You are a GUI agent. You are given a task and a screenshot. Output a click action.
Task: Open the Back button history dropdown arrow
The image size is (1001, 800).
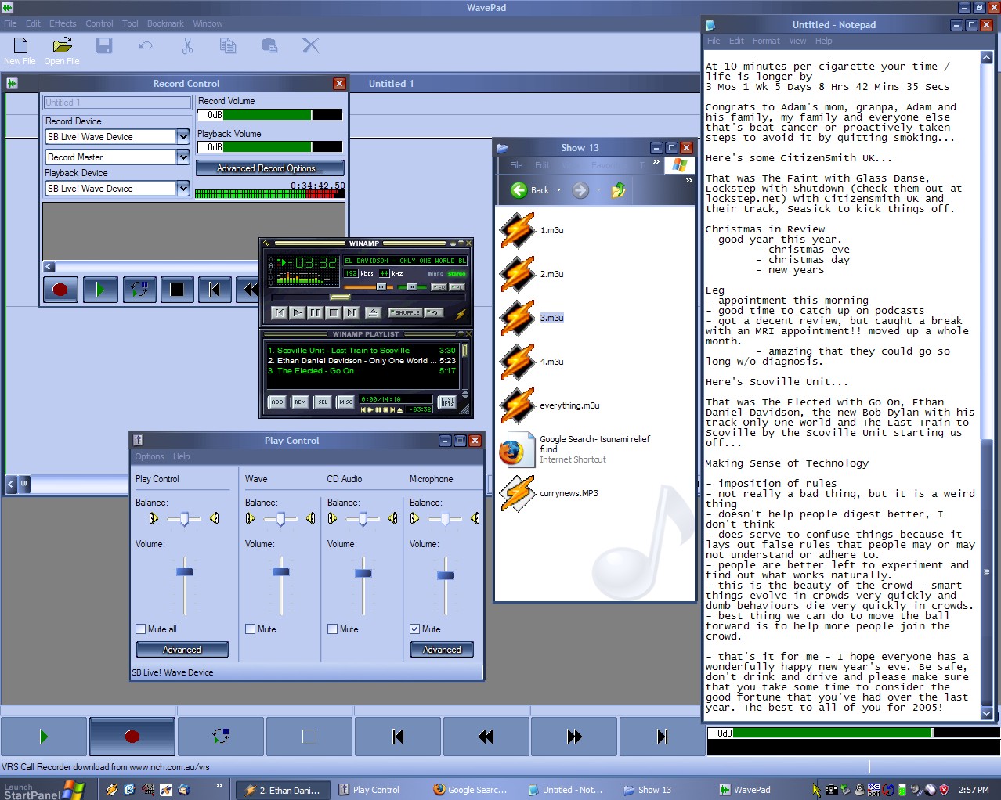(558, 190)
